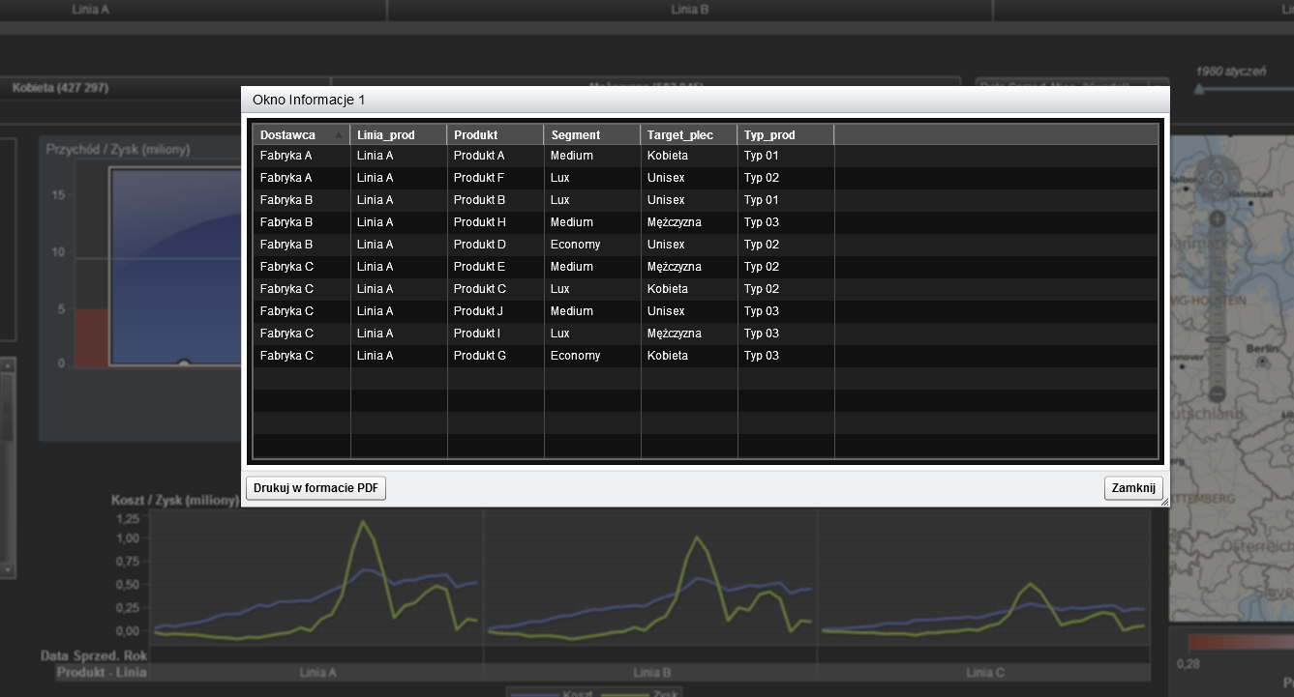The height and width of the screenshot is (697, 1294).
Task: Click the Mężczyzna cell in the Produkt I row
Action: [x=688, y=334]
